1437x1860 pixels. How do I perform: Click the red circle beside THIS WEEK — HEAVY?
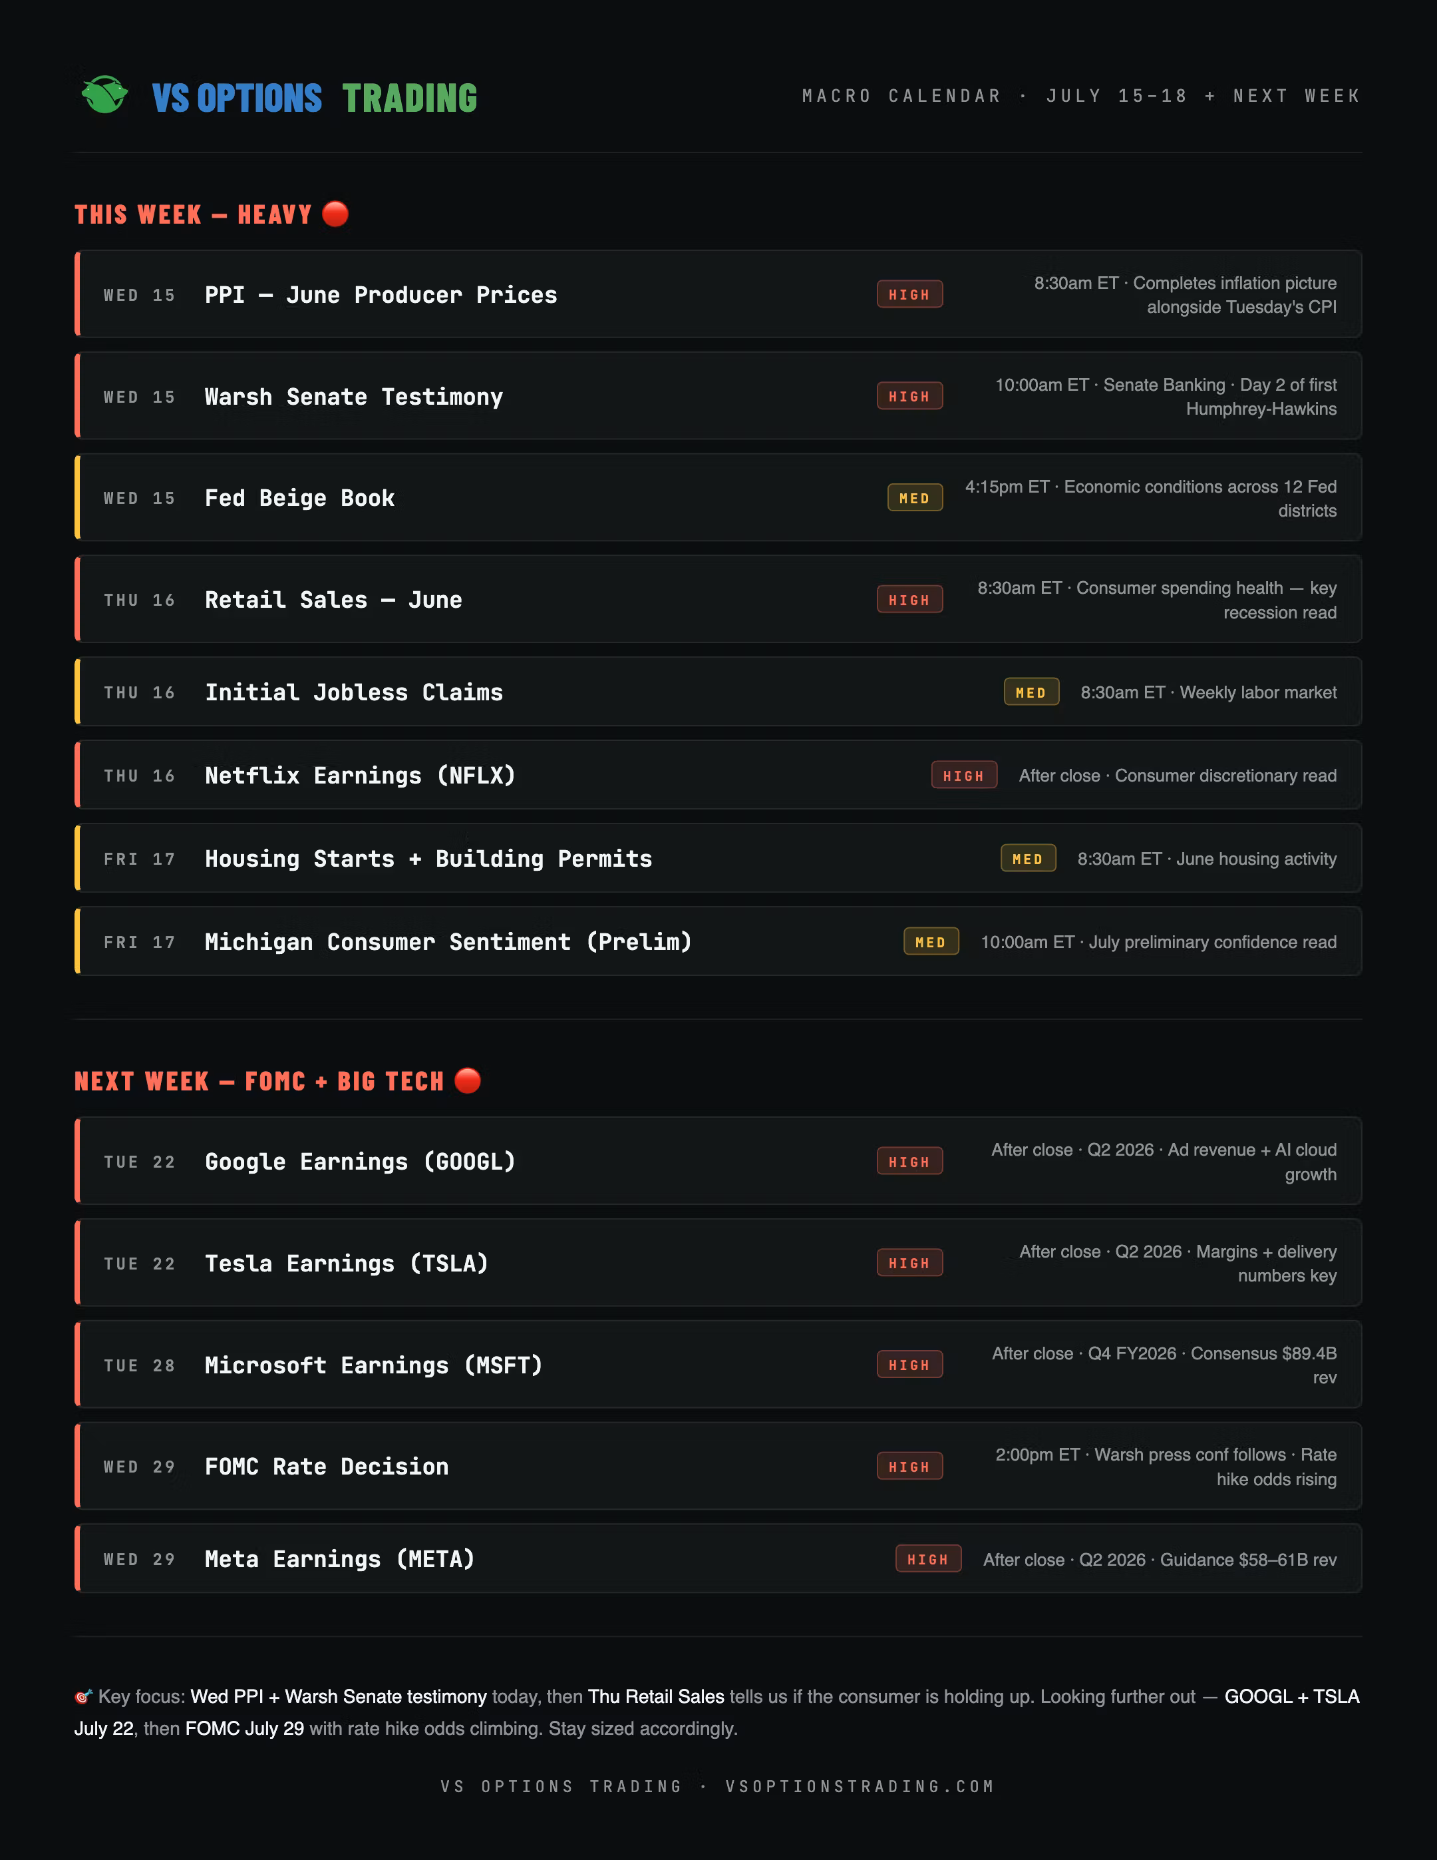point(335,214)
